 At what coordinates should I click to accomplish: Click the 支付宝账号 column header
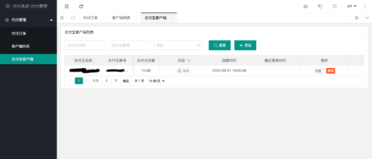tap(117, 61)
